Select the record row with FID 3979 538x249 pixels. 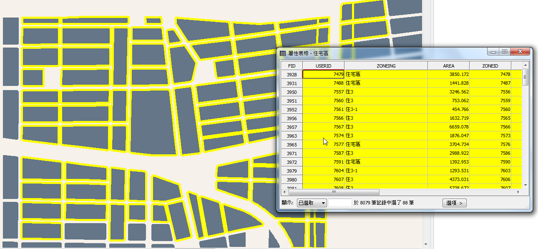coord(292,171)
